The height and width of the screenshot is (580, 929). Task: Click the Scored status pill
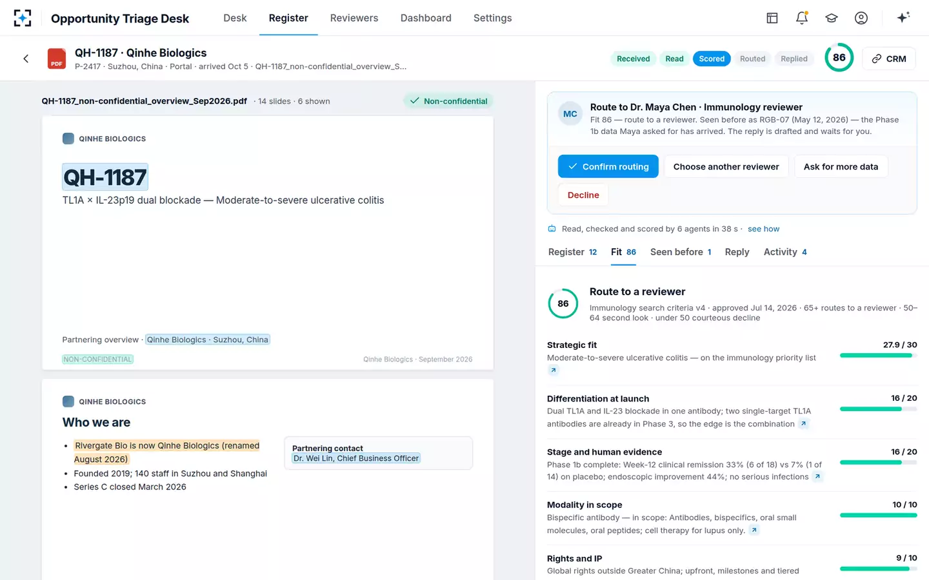click(x=712, y=59)
